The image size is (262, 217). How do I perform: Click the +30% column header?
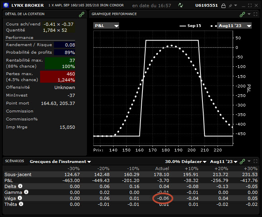(250, 169)
